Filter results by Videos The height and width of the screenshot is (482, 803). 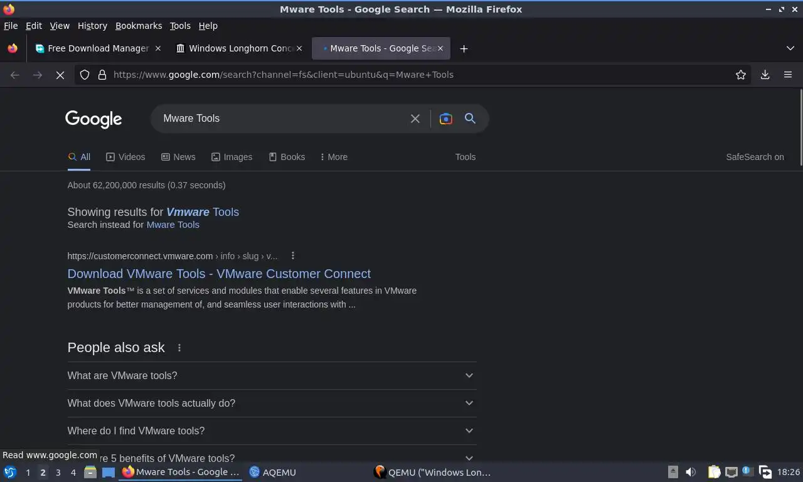click(125, 157)
